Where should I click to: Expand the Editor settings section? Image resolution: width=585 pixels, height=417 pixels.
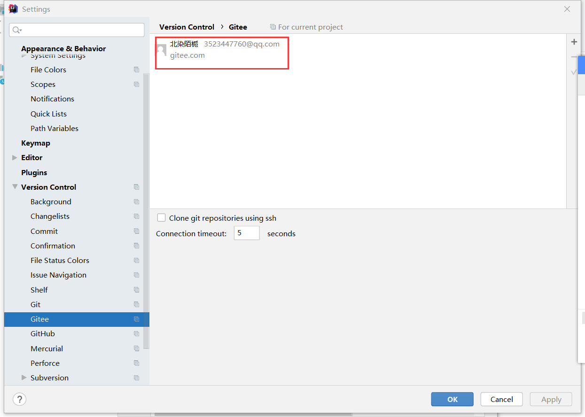[x=15, y=158]
